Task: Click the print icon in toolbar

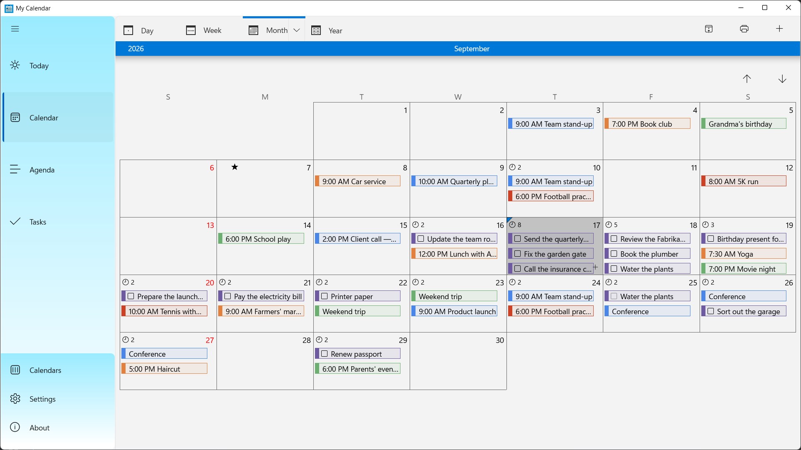Action: pyautogui.click(x=744, y=29)
